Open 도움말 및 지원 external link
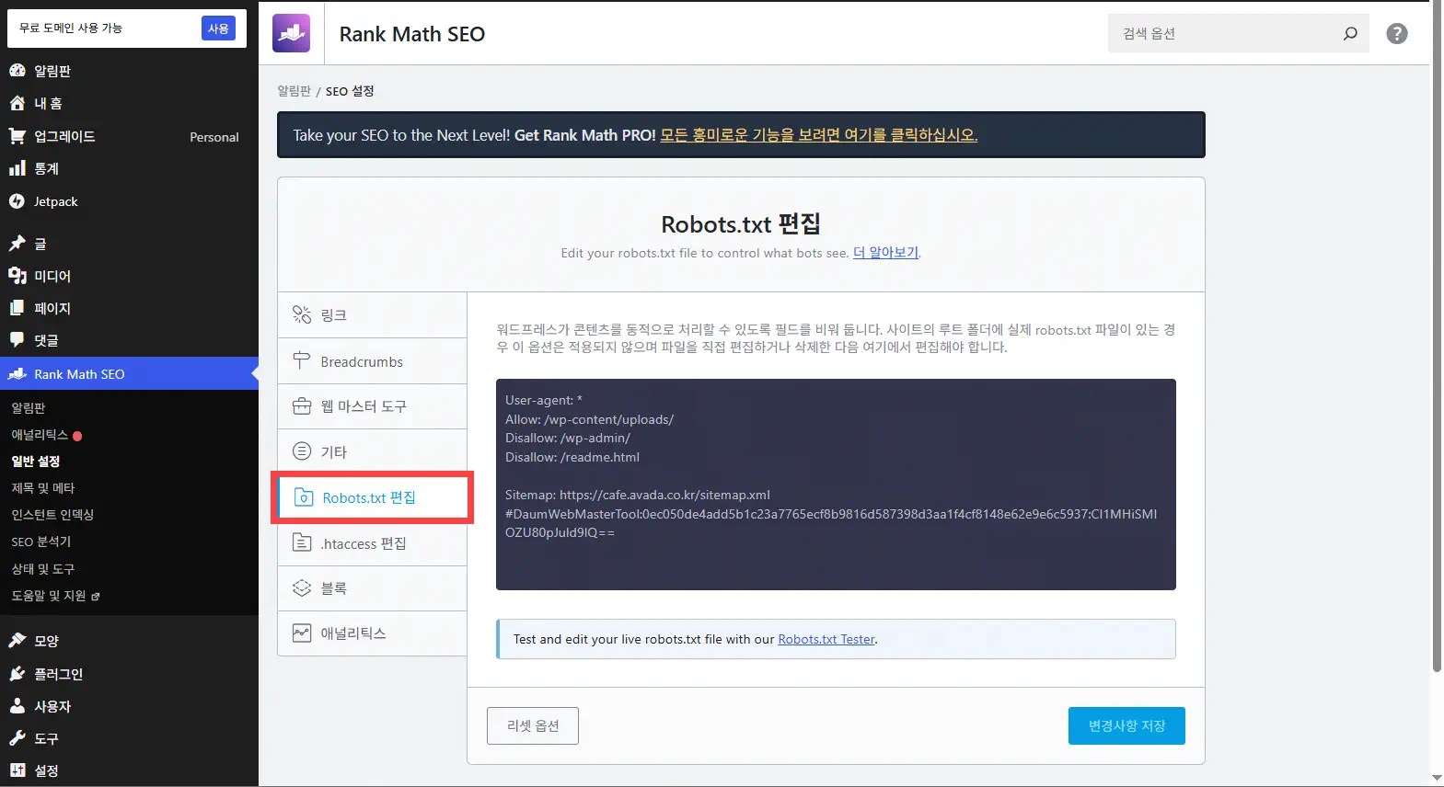 point(55,596)
